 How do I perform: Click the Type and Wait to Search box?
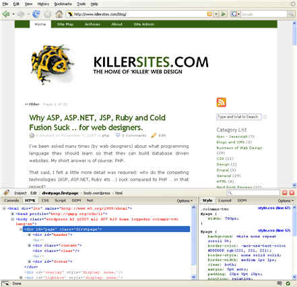click(x=239, y=117)
